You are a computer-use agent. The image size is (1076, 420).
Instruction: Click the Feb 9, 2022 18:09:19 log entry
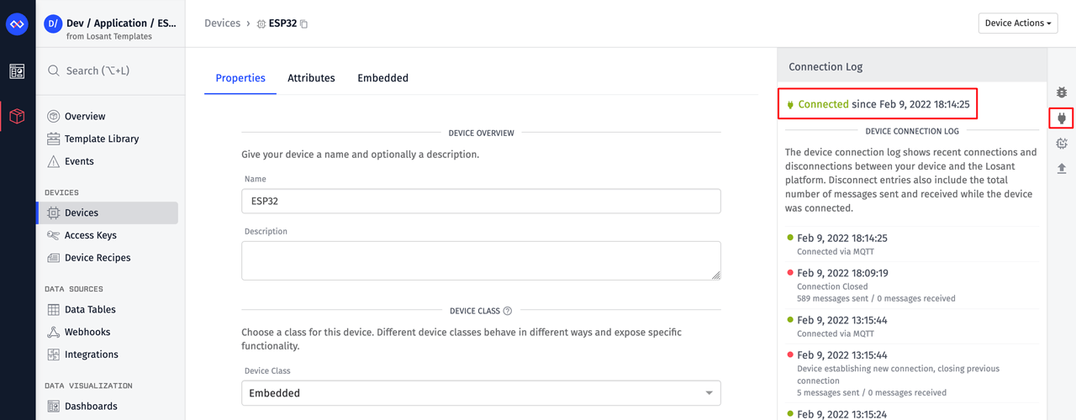coord(842,273)
